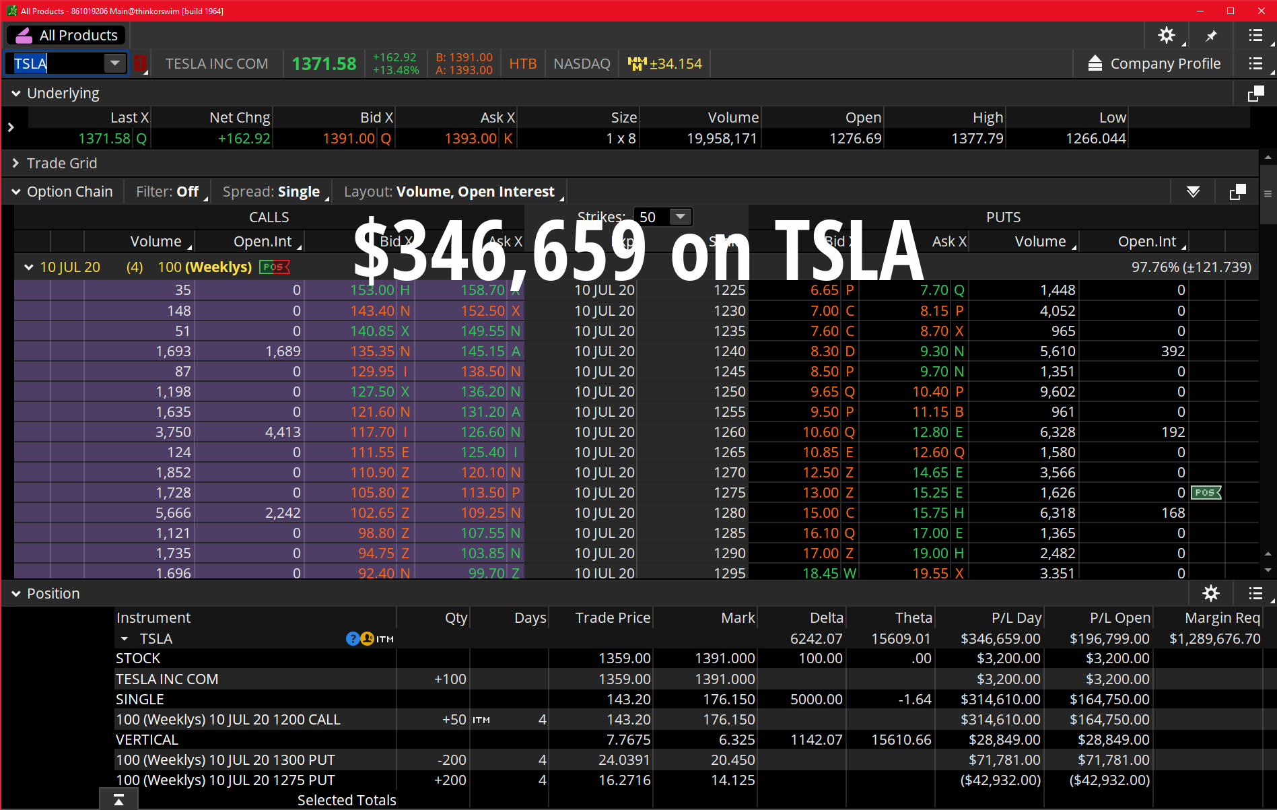Open the symbol selector dropdown arrow
The image size is (1277, 810).
(115, 63)
